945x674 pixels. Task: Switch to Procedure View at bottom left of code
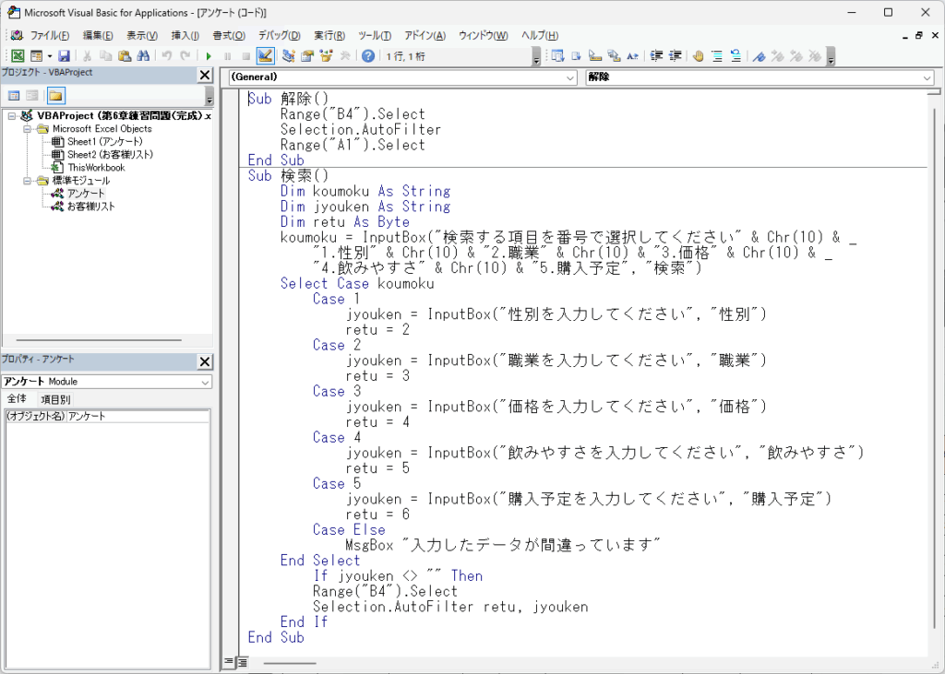230,662
